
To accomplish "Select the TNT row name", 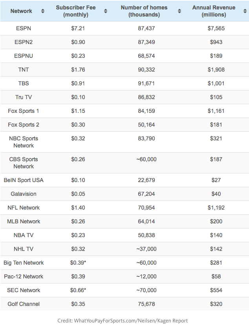I will (24, 70).
